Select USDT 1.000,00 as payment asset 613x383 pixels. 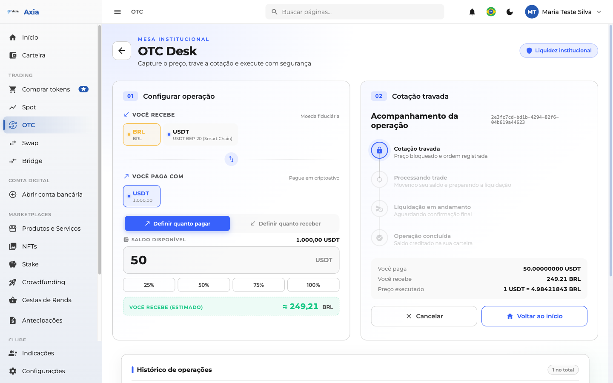click(x=142, y=196)
